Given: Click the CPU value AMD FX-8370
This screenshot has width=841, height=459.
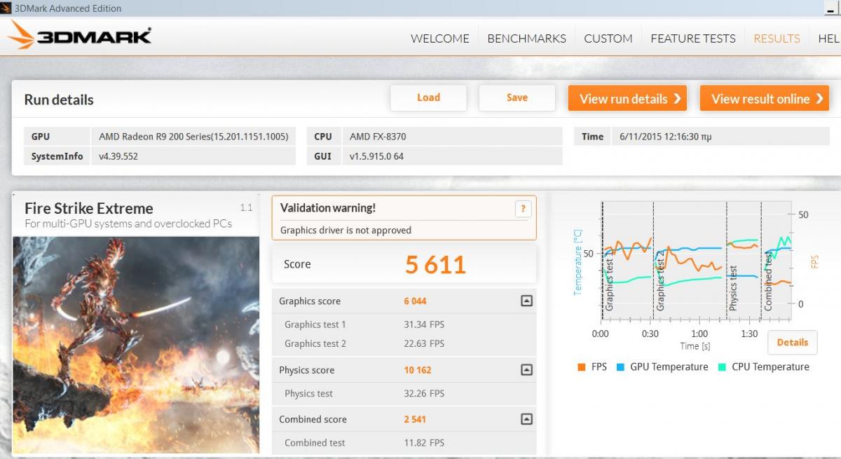Looking at the screenshot, I should [378, 137].
